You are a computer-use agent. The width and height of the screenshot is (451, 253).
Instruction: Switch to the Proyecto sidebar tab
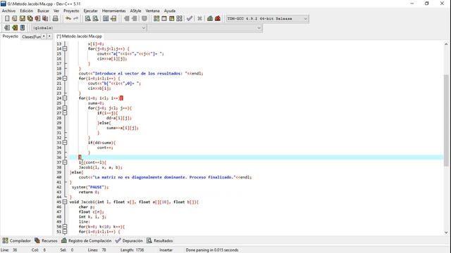[11, 37]
